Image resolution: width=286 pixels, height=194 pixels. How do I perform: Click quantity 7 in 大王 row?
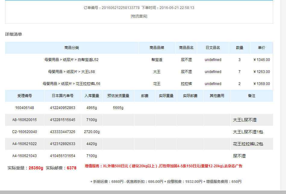(240, 72)
